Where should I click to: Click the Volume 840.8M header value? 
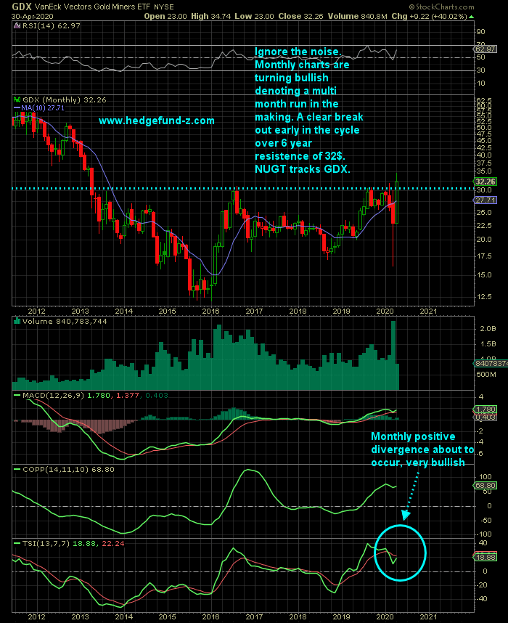point(358,16)
